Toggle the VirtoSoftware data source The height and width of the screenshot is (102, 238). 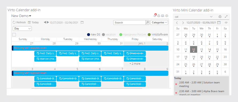click(158, 35)
